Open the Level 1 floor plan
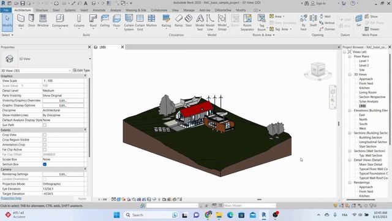This screenshot has width=392, height=221. [364, 61]
